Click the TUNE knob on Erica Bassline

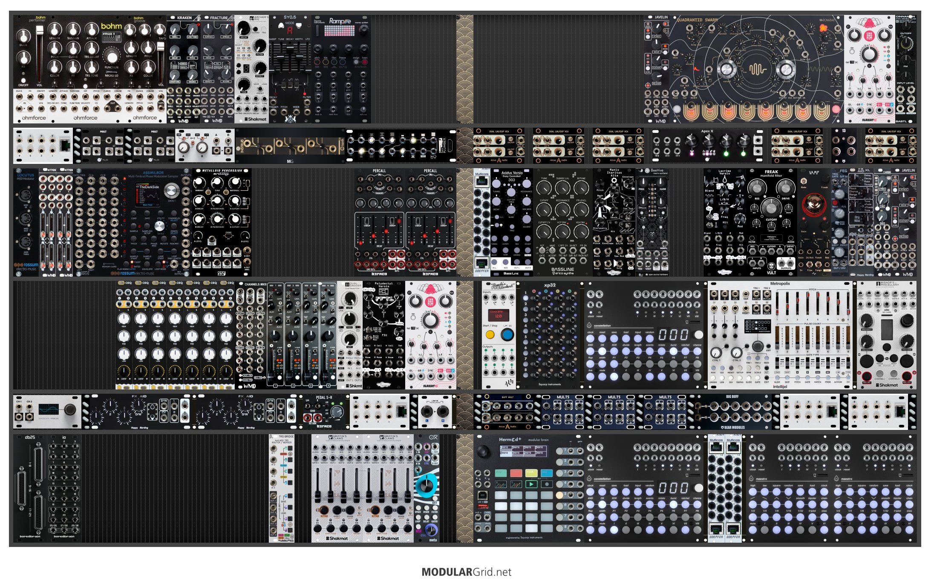[544, 188]
